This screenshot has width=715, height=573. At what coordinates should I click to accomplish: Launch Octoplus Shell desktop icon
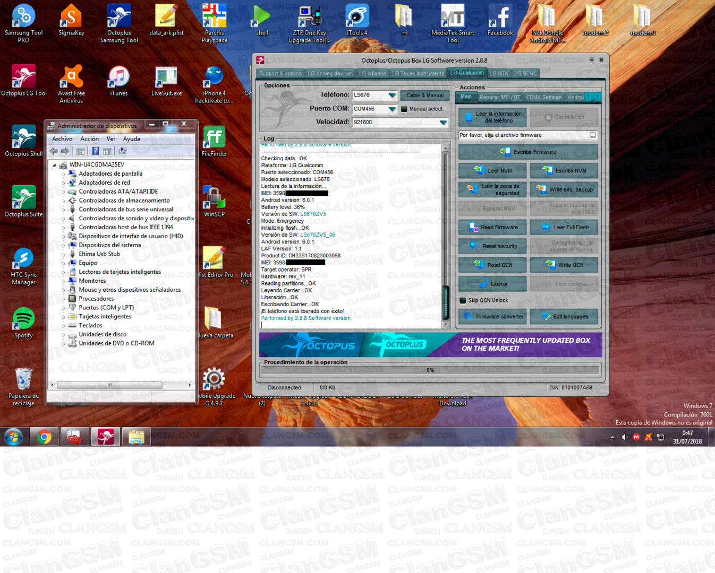pos(24,141)
